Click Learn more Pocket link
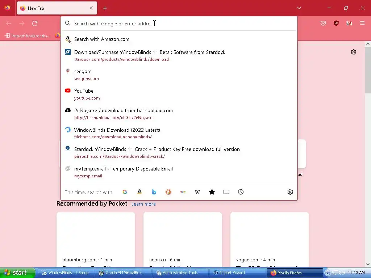This screenshot has width=371, height=278. click(143, 204)
